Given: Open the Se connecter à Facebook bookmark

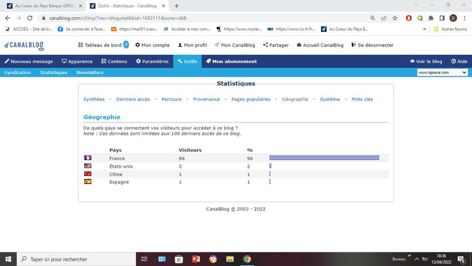Looking at the screenshot, I should (81, 29).
